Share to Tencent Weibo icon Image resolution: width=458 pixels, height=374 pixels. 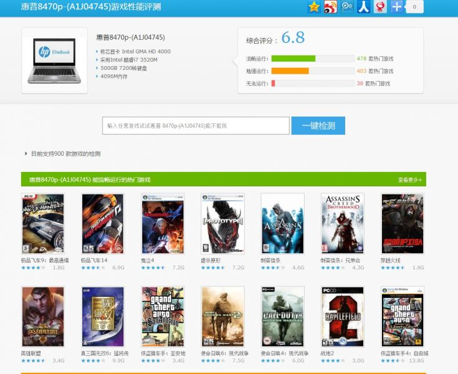(x=347, y=6)
